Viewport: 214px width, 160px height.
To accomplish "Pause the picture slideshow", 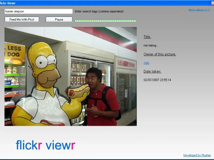I will click(59, 19).
